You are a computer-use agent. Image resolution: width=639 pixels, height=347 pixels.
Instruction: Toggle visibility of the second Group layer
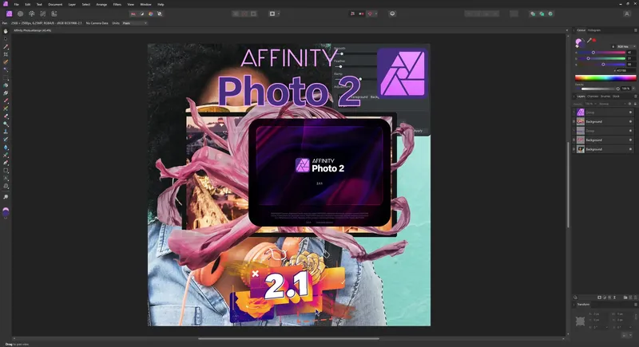click(630, 131)
